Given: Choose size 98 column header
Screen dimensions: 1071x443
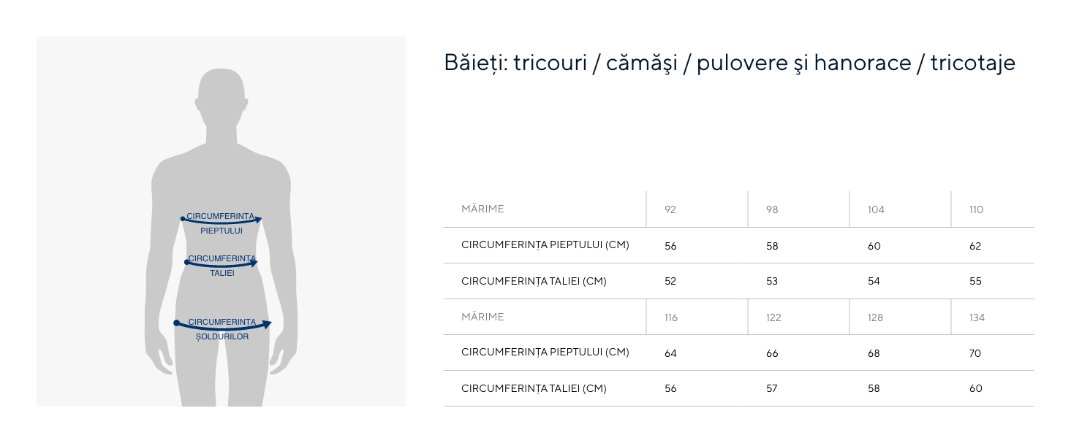Looking at the screenshot, I should click(x=772, y=210).
